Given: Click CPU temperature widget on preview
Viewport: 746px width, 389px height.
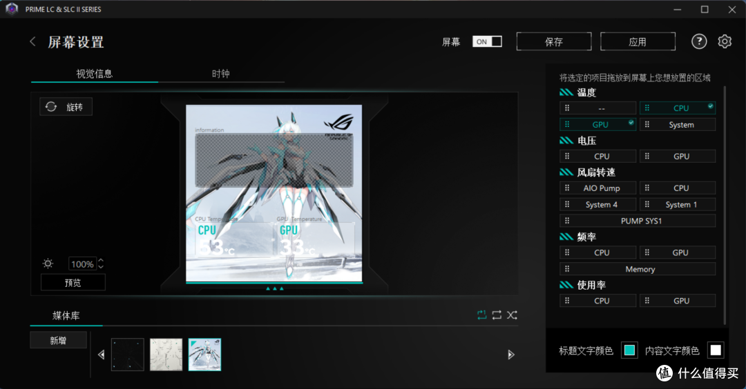Looking at the screenshot, I should click(233, 240).
